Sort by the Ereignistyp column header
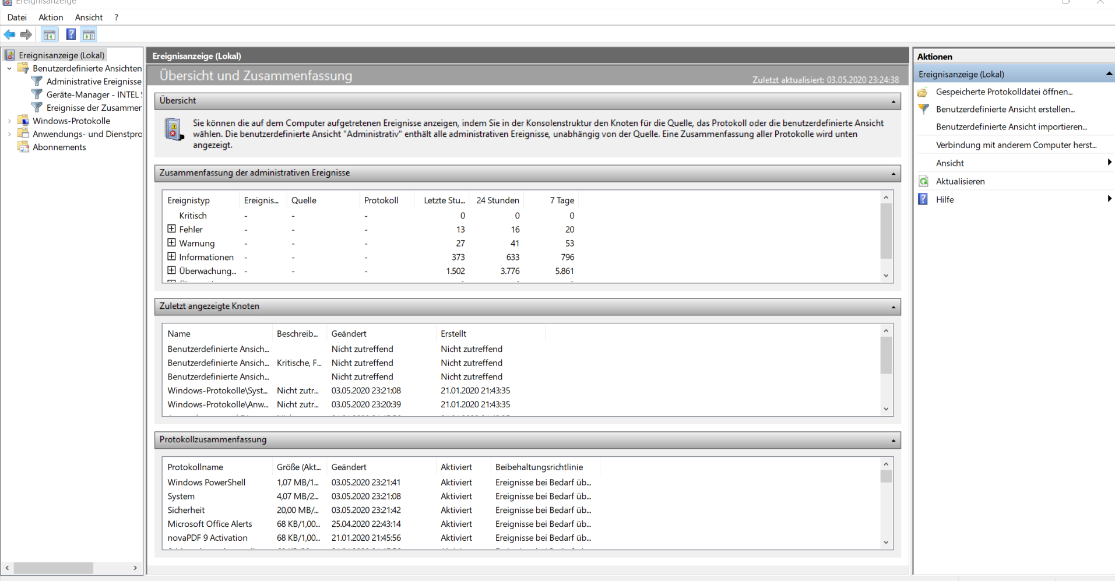The width and height of the screenshot is (1115, 581). tap(201, 200)
